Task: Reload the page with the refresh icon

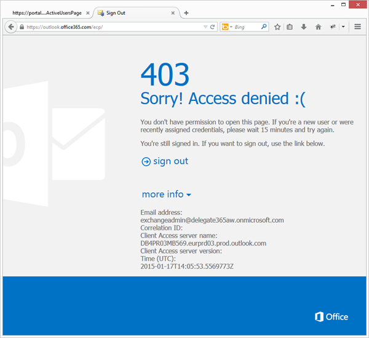Action: 212,27
